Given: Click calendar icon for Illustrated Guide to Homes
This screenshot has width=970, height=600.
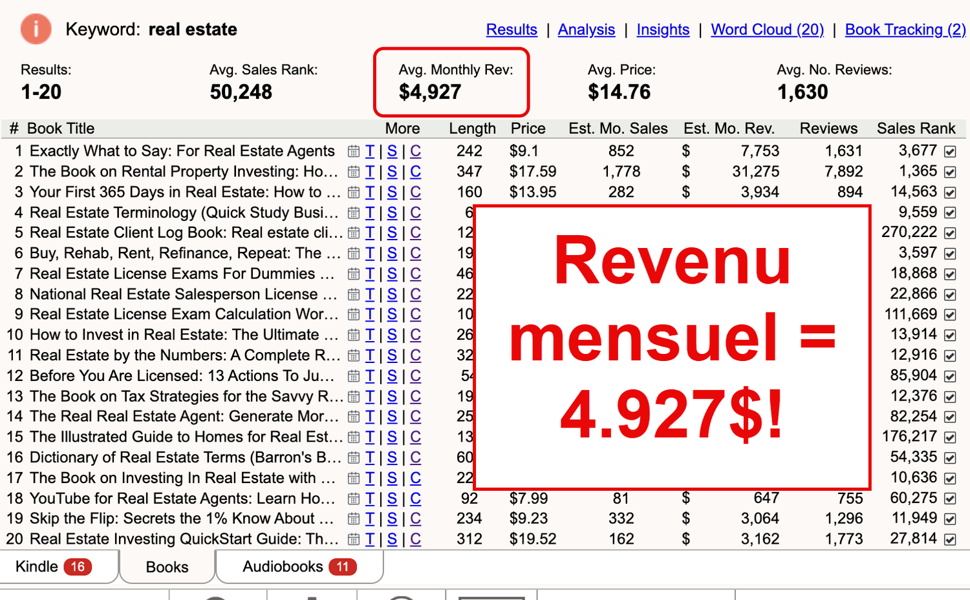Looking at the screenshot, I should [354, 437].
